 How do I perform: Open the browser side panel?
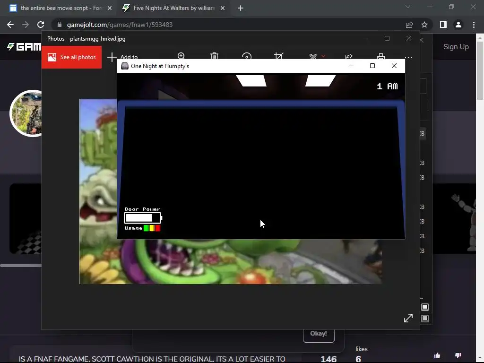coord(443,25)
